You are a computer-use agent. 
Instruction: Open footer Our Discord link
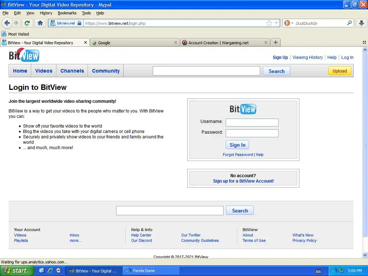142,240
